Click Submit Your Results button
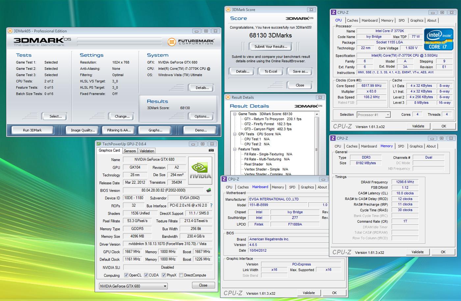The height and width of the screenshot is (301, 461). point(271,46)
